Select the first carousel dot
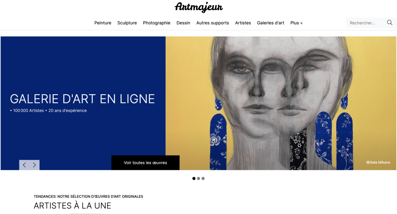This screenshot has width=397, height=214. 194,178
